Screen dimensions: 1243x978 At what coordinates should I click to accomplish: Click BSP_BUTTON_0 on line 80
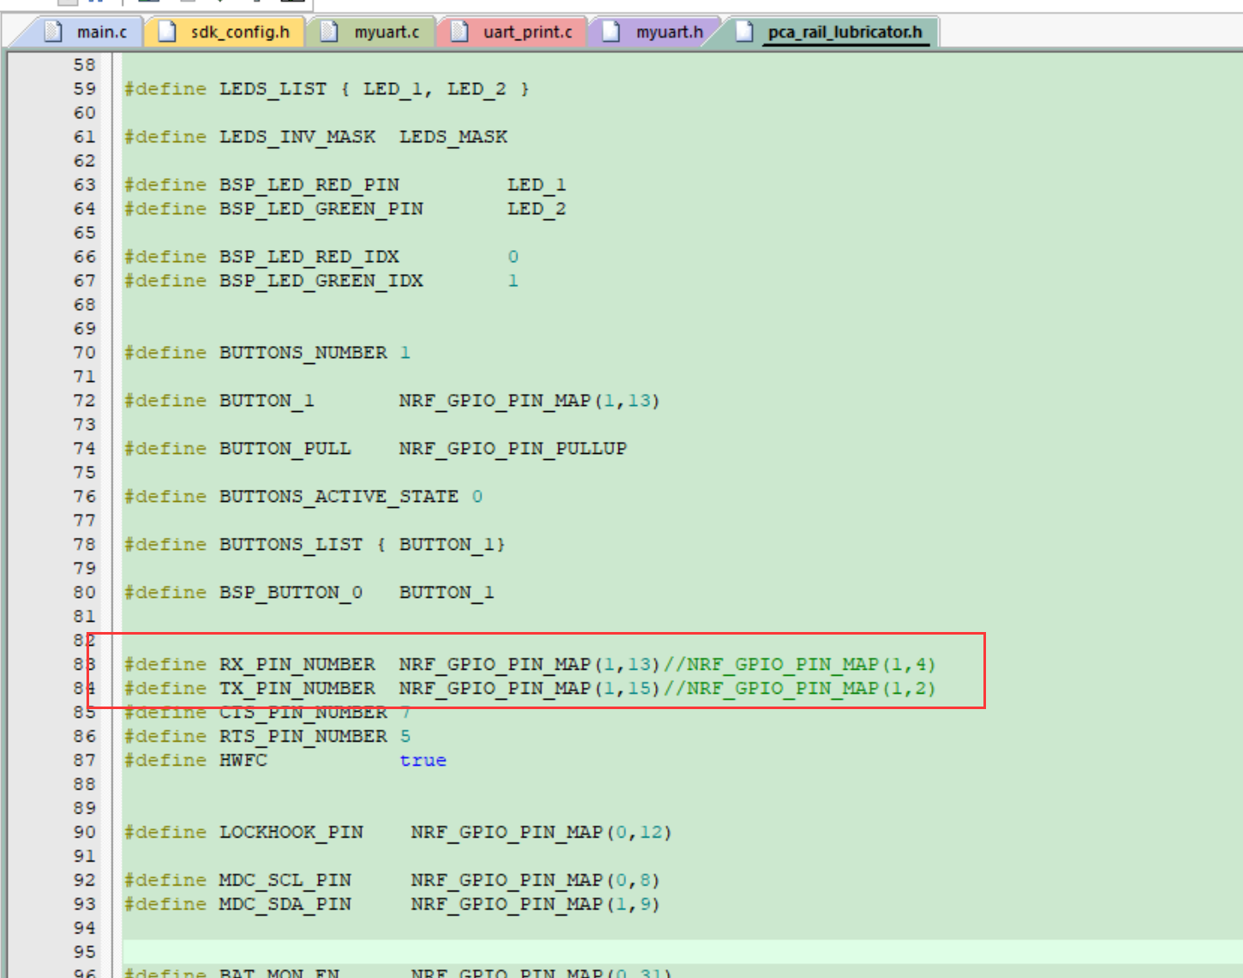(291, 593)
